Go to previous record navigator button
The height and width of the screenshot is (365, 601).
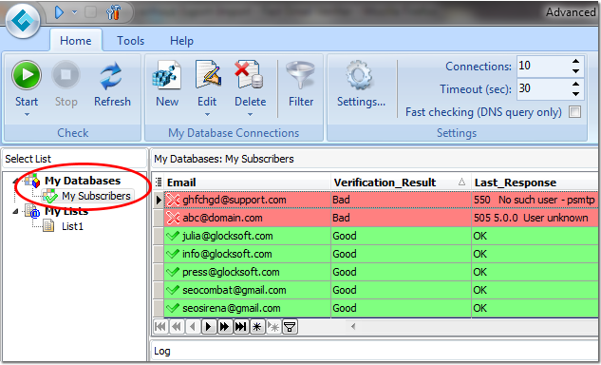[193, 327]
